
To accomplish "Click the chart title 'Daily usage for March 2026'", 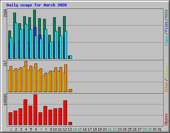I will click(37, 5).
